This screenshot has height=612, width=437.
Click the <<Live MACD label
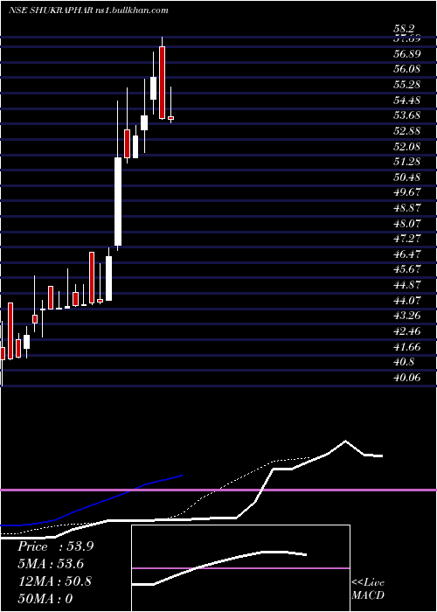pos(368,588)
